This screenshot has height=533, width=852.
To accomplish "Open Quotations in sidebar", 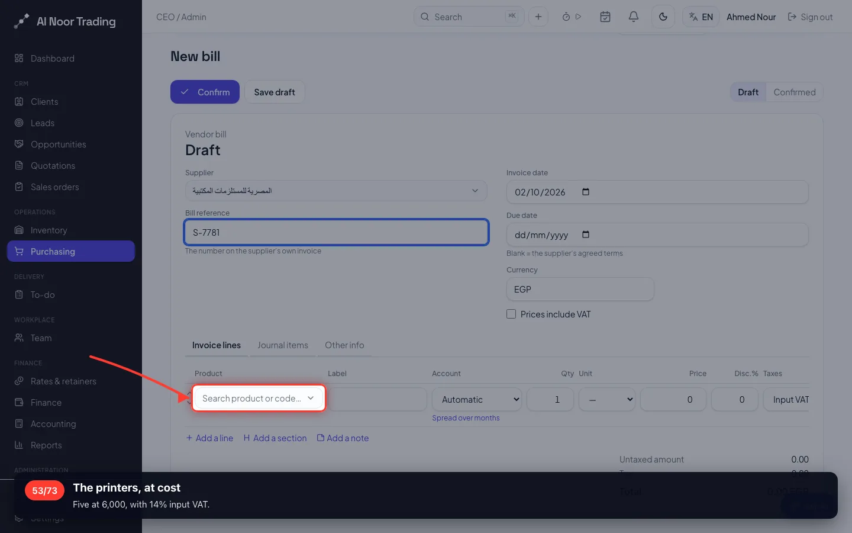I will 71,165.
